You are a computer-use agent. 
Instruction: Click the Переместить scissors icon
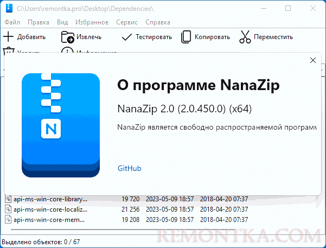(x=245, y=37)
